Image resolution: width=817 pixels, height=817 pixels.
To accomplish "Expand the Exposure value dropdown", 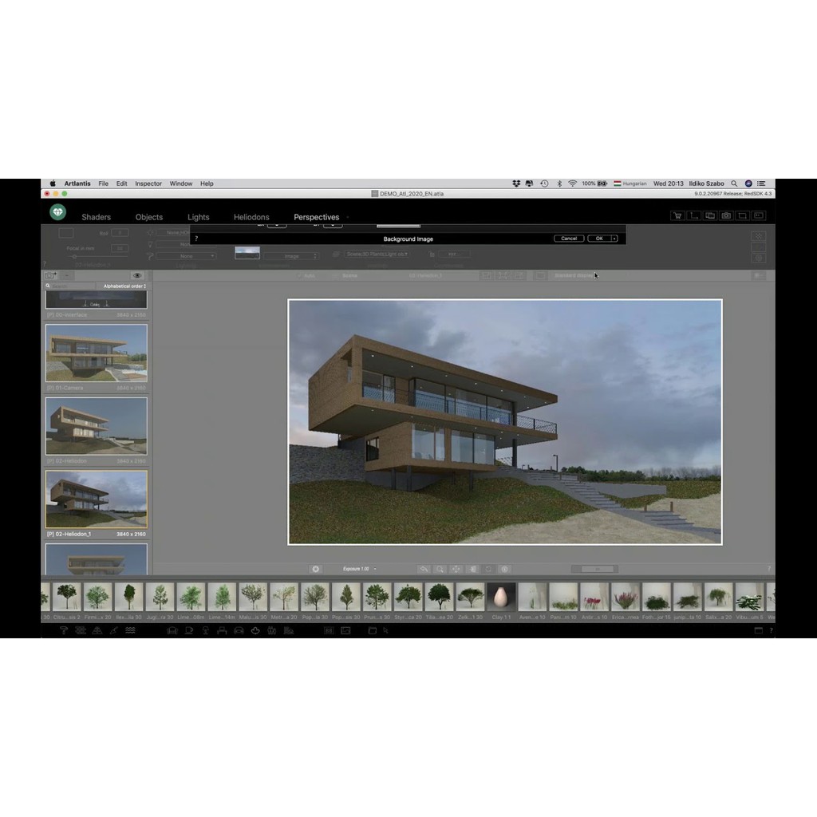I will (x=375, y=569).
